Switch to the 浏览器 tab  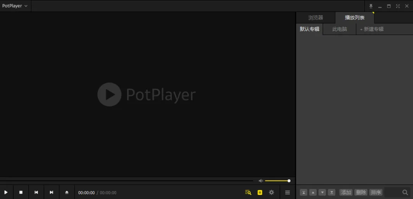[x=315, y=18]
